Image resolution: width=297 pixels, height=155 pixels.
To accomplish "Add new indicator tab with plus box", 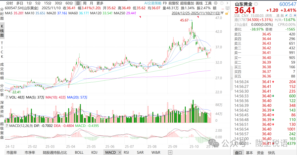I will [170, 152].
